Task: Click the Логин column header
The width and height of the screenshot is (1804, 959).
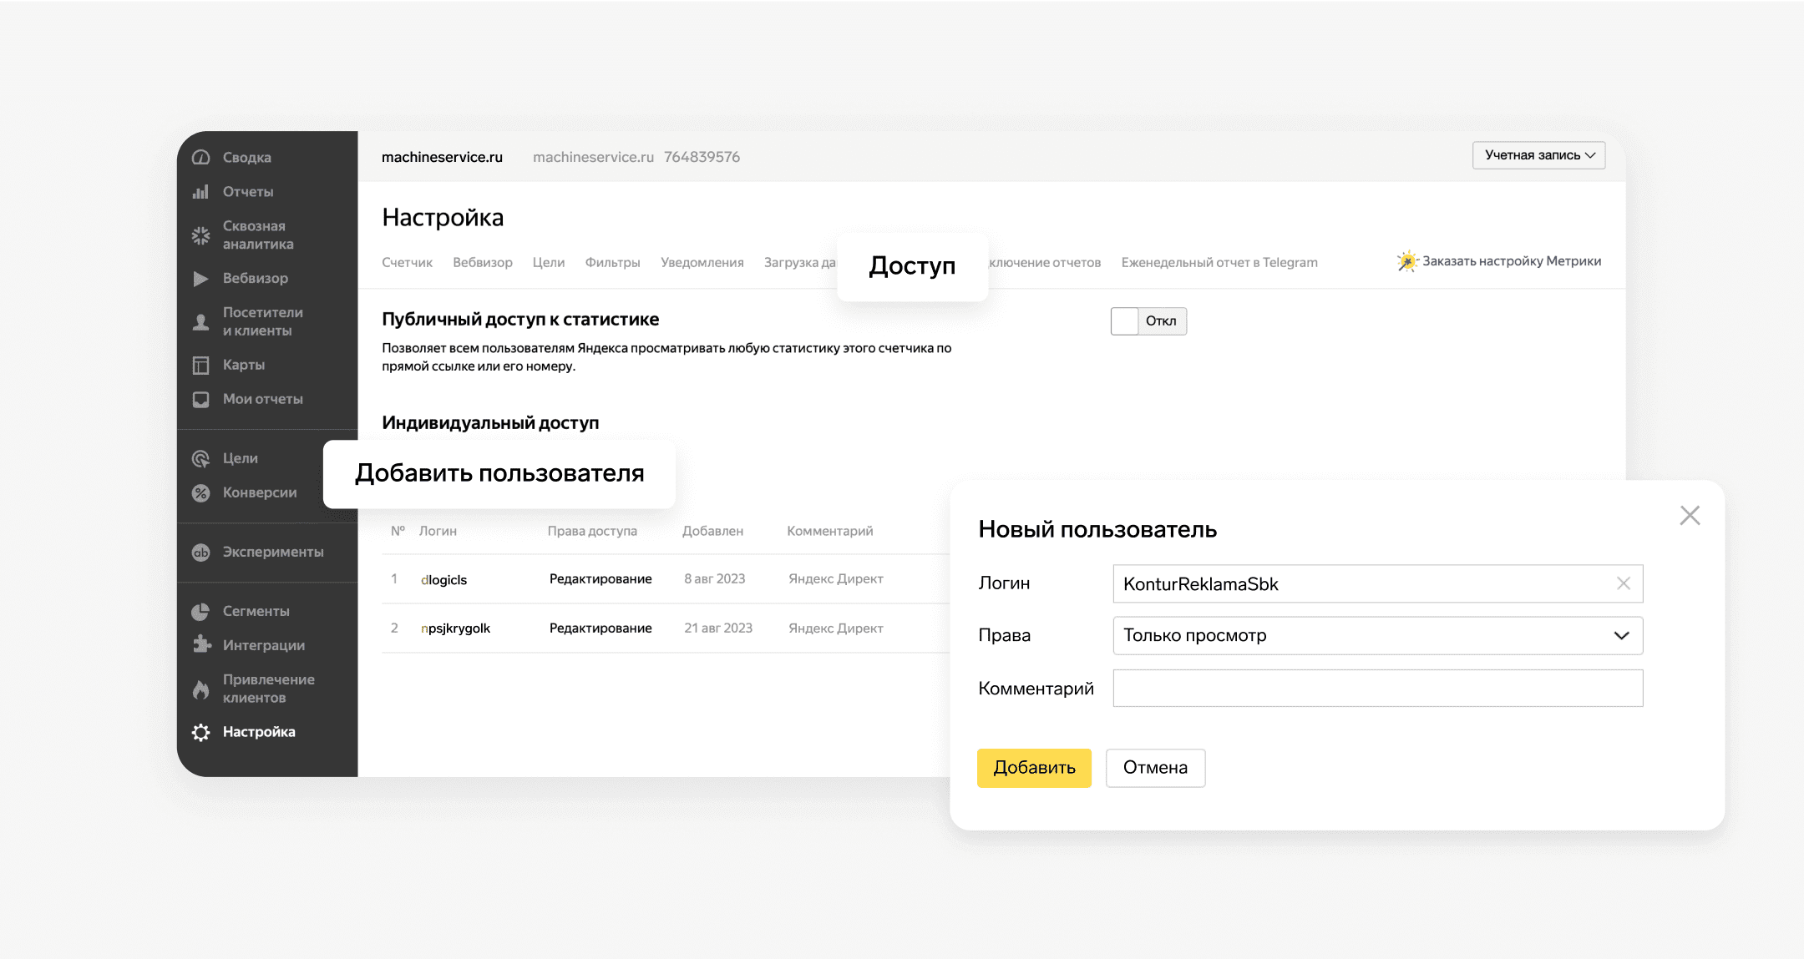Action: 438,532
